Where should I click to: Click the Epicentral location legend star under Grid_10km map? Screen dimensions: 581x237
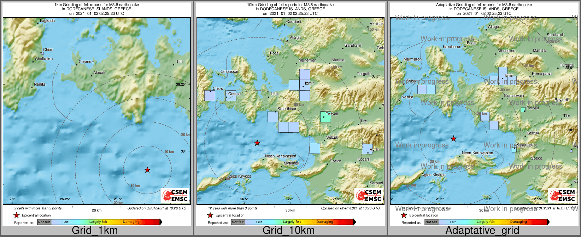pyautogui.click(x=210, y=215)
